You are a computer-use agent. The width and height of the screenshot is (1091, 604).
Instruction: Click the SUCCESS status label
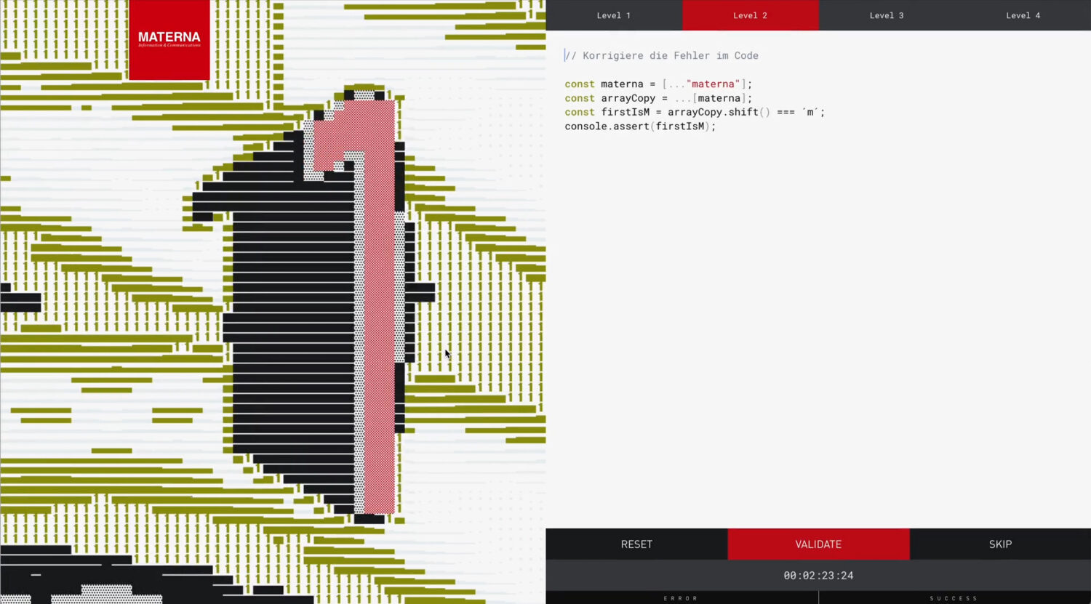(954, 598)
